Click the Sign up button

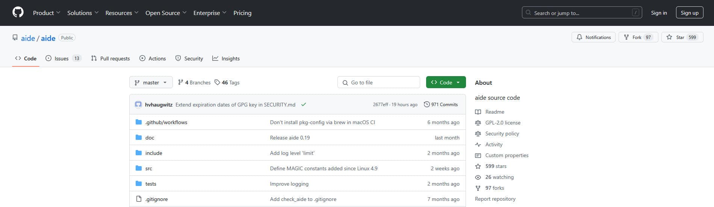coord(690,13)
